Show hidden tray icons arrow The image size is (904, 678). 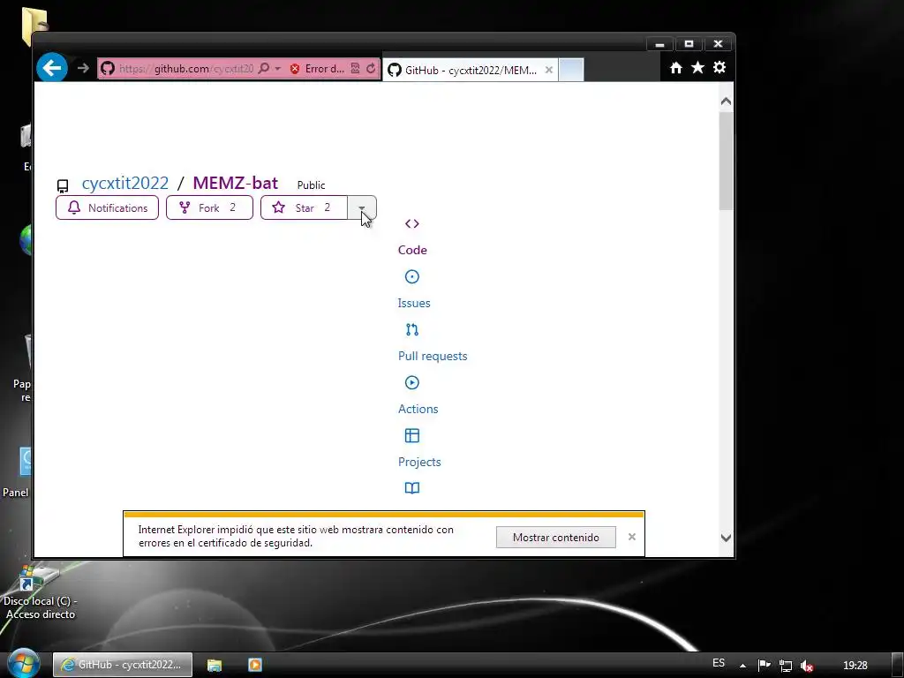(743, 666)
